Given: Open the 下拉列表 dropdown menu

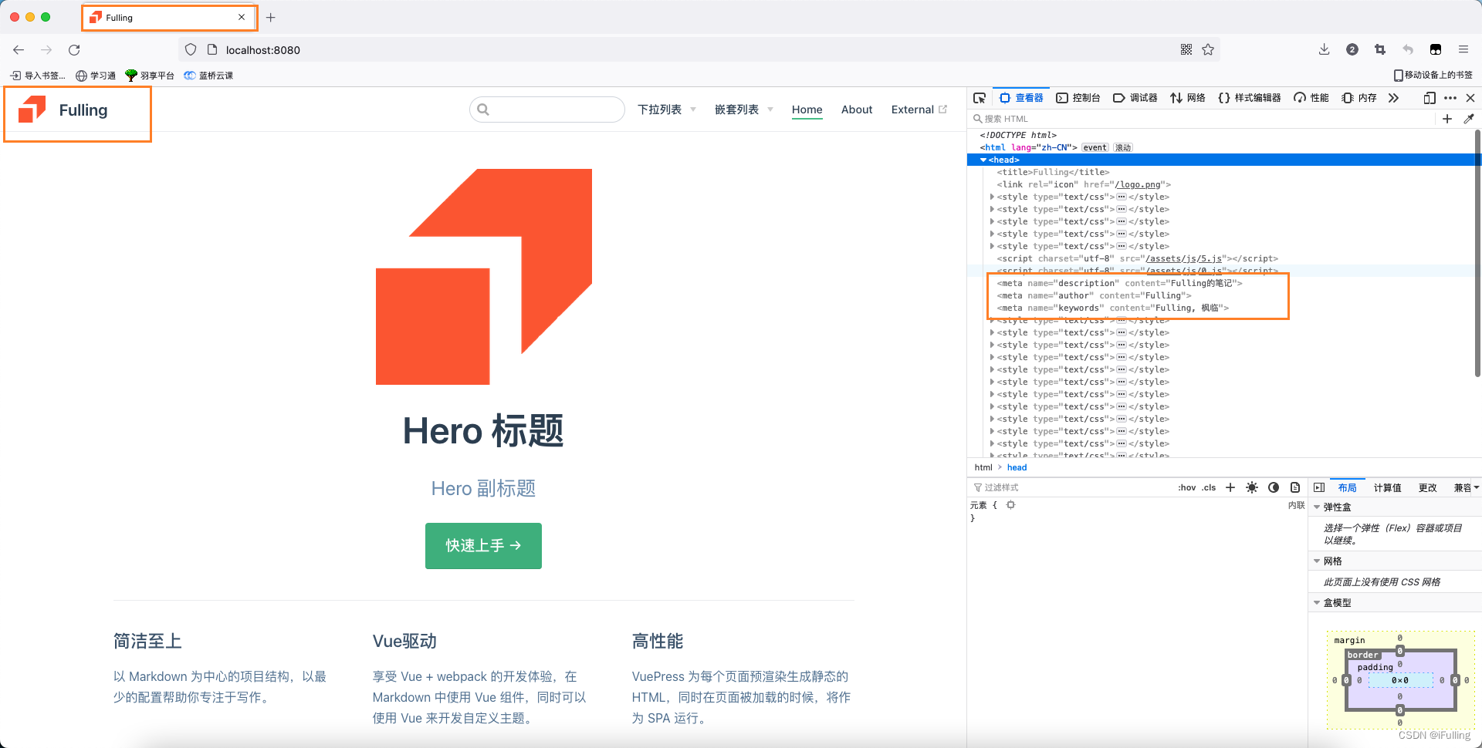Looking at the screenshot, I should click(x=666, y=110).
